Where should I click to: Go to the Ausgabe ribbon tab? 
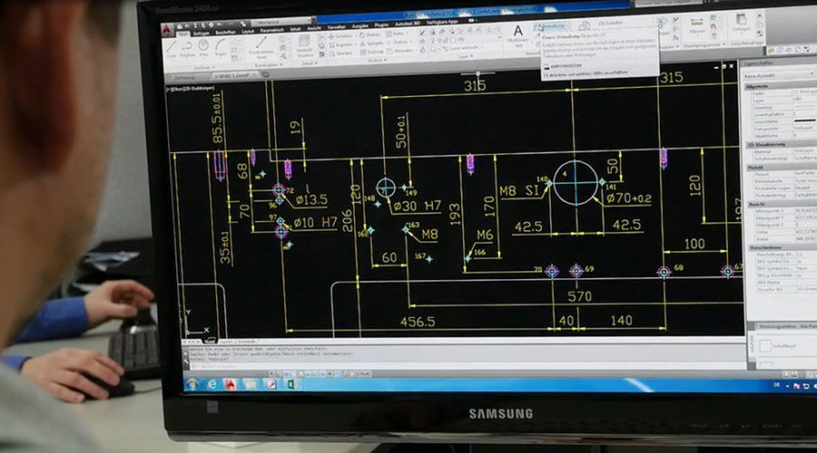tap(359, 26)
